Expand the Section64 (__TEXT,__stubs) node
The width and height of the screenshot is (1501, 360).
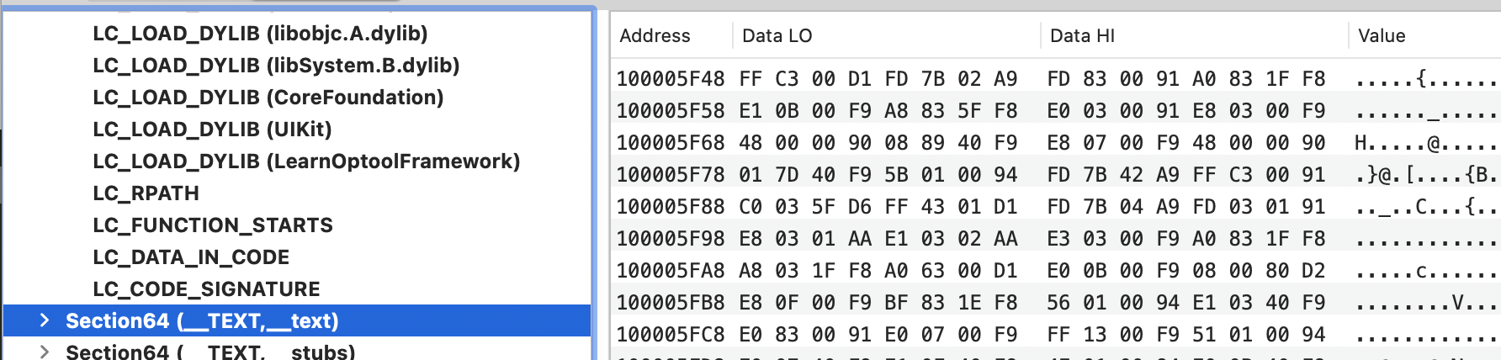tap(45, 352)
